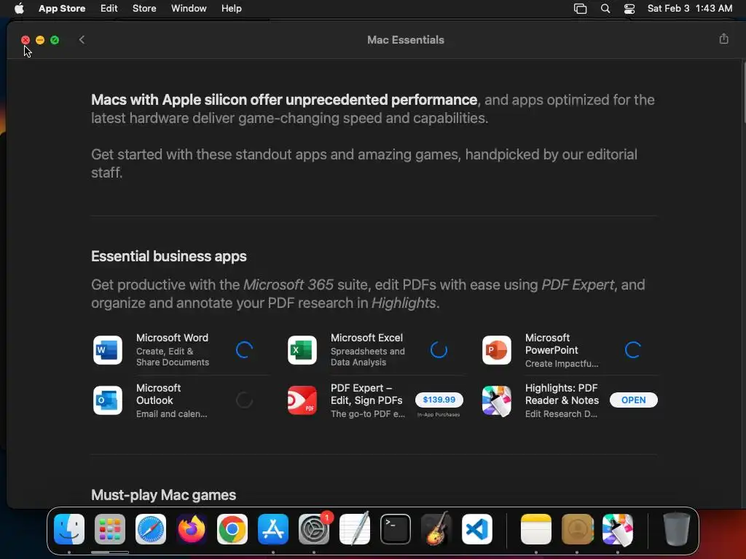Open Notes from the Dock
Viewport: 746px width, 559px height.
(536, 529)
